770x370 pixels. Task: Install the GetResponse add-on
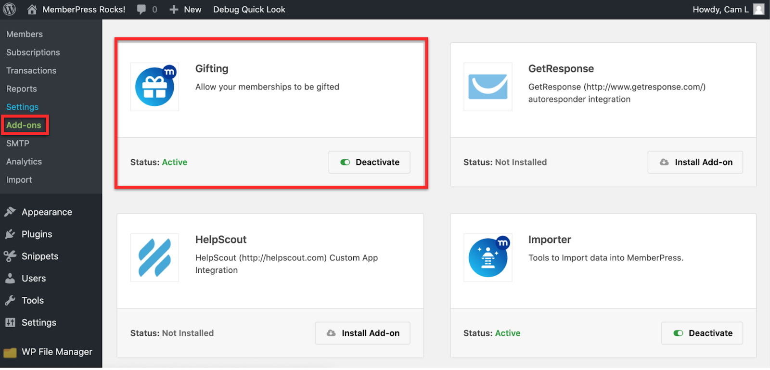pos(695,162)
